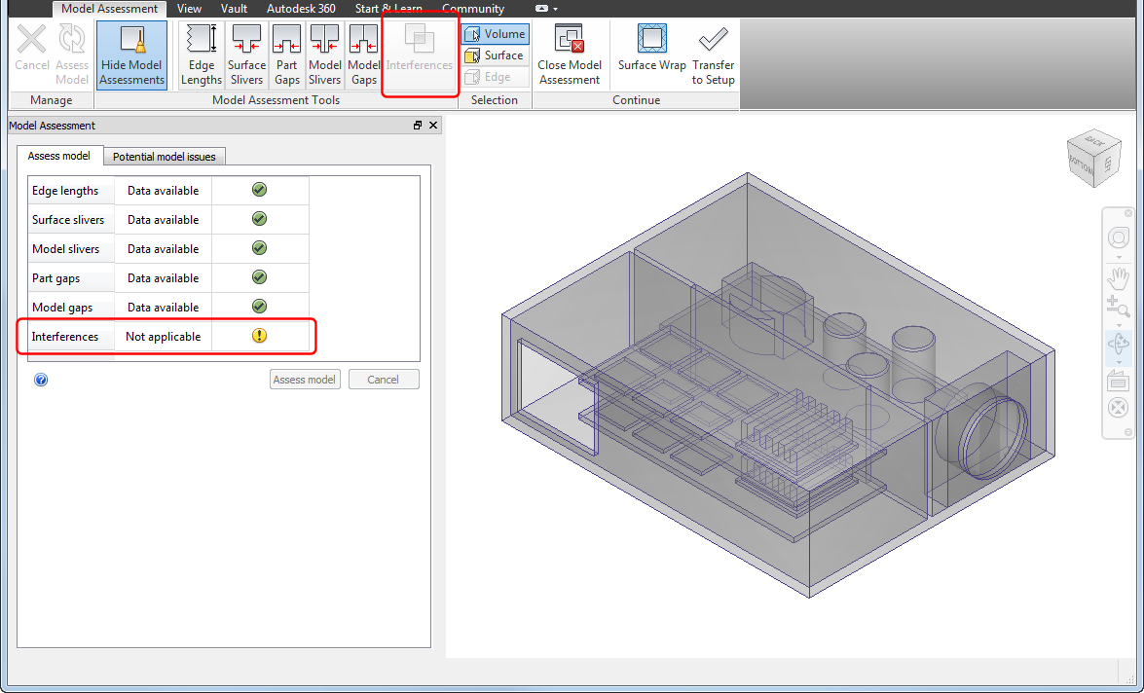The image size is (1144, 693).
Task: Open help for Model Assessment
Action: [41, 380]
